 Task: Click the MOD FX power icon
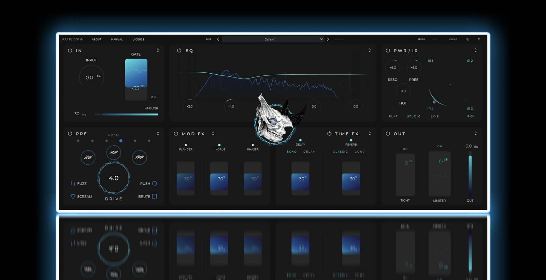[x=176, y=133]
